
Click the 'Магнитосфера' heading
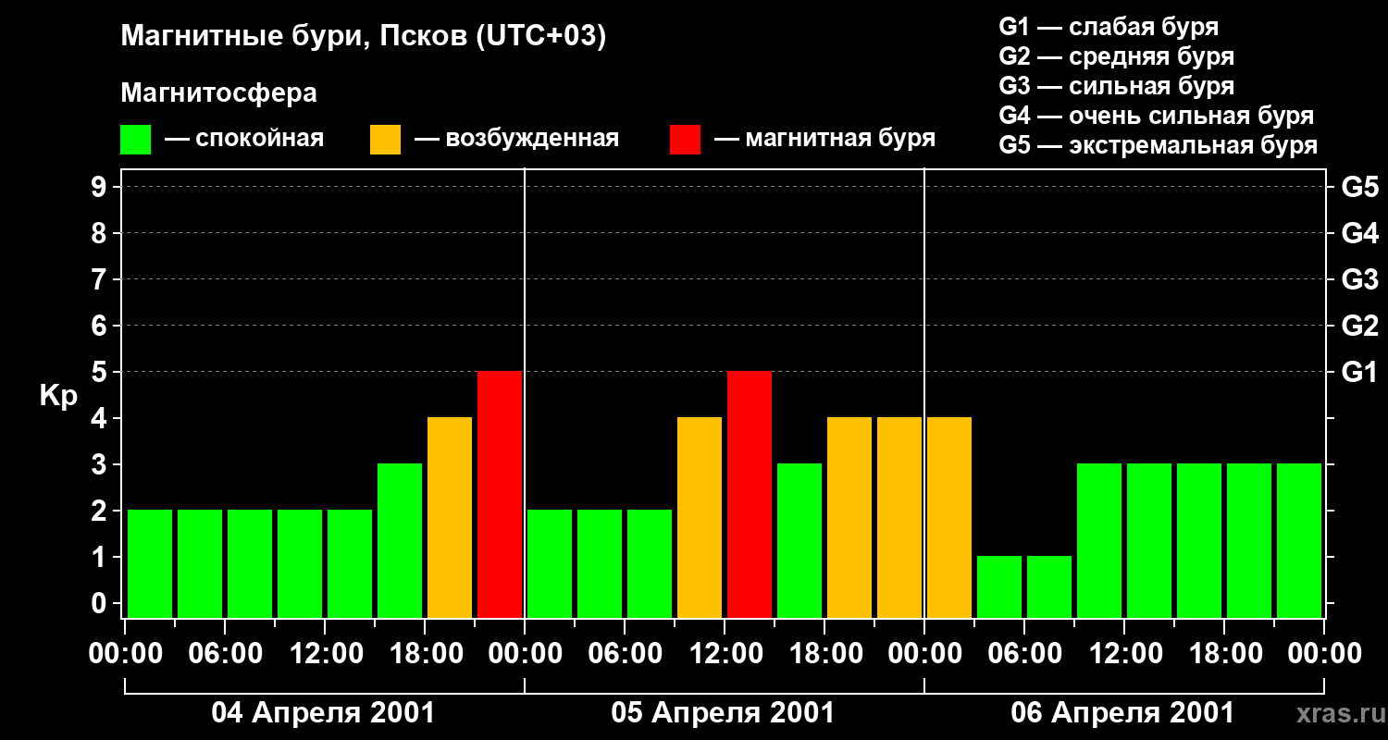[x=218, y=93]
